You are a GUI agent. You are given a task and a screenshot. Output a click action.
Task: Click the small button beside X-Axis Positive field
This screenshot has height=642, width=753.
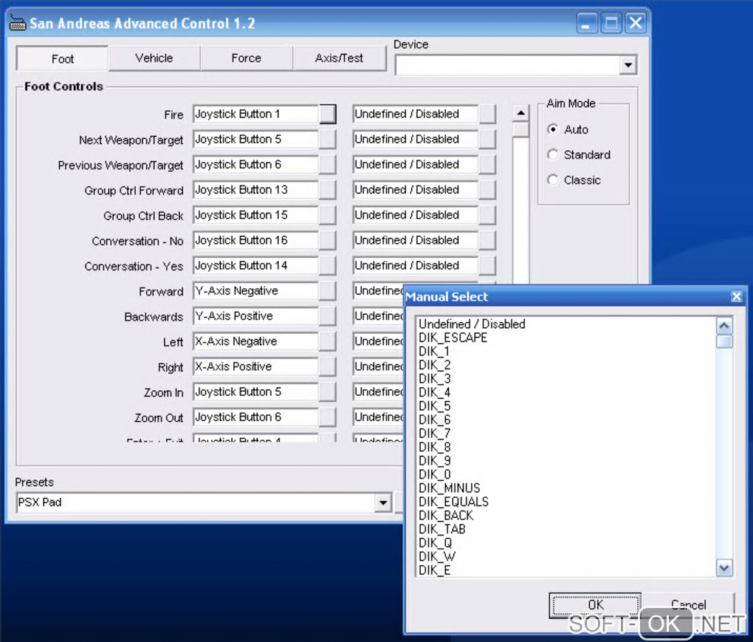328,366
